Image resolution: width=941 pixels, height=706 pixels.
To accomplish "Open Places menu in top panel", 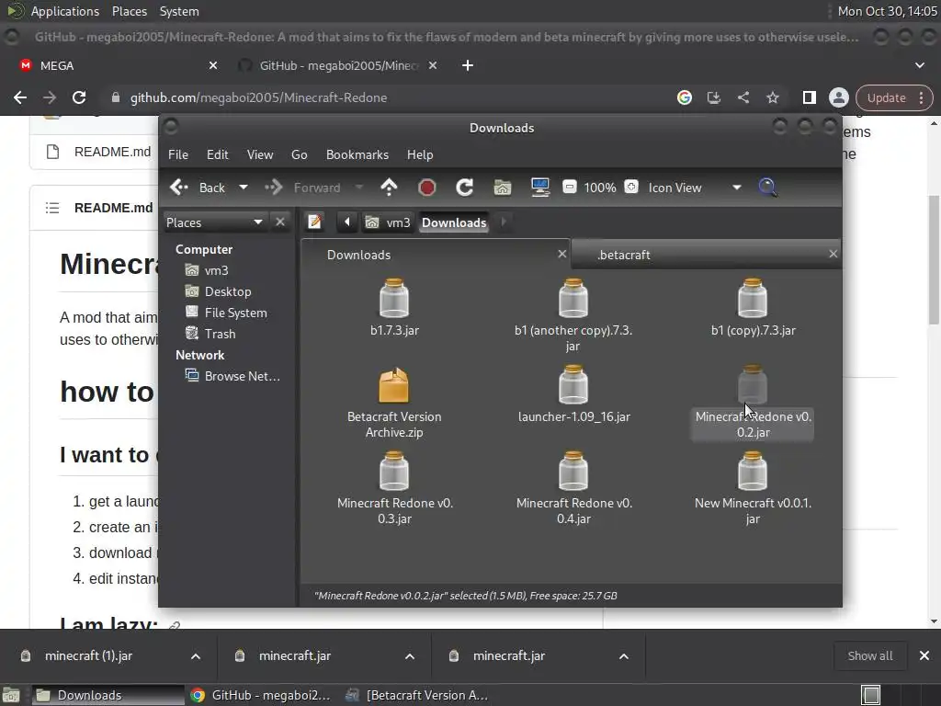I will [x=129, y=11].
